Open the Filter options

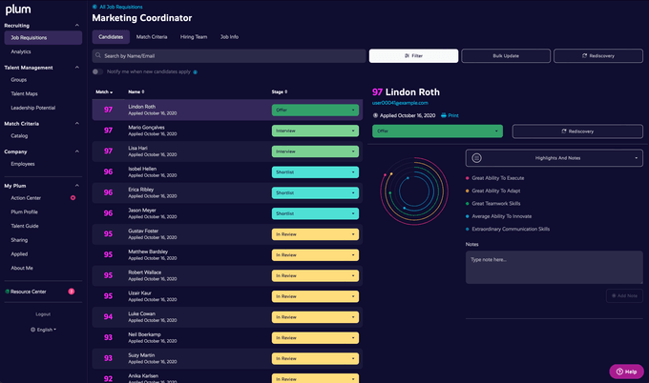[413, 56]
